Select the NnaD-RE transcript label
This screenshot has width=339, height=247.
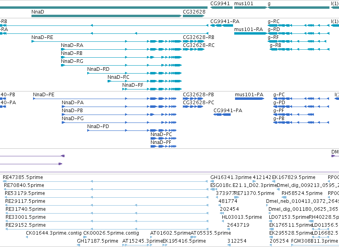pyautogui.click(x=42, y=37)
